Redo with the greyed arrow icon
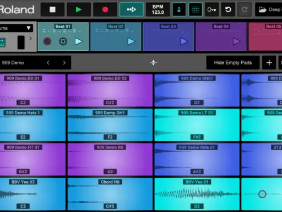The image size is (282, 212). (245, 9)
